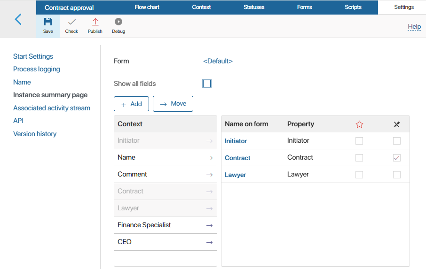Viewport: 426px width, 269px height.
Task: Open Start Settings section
Action: [33, 56]
